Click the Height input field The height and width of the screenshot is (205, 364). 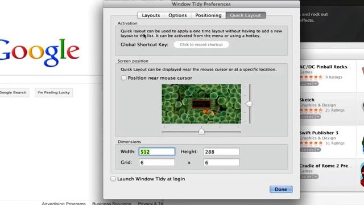pos(221,151)
